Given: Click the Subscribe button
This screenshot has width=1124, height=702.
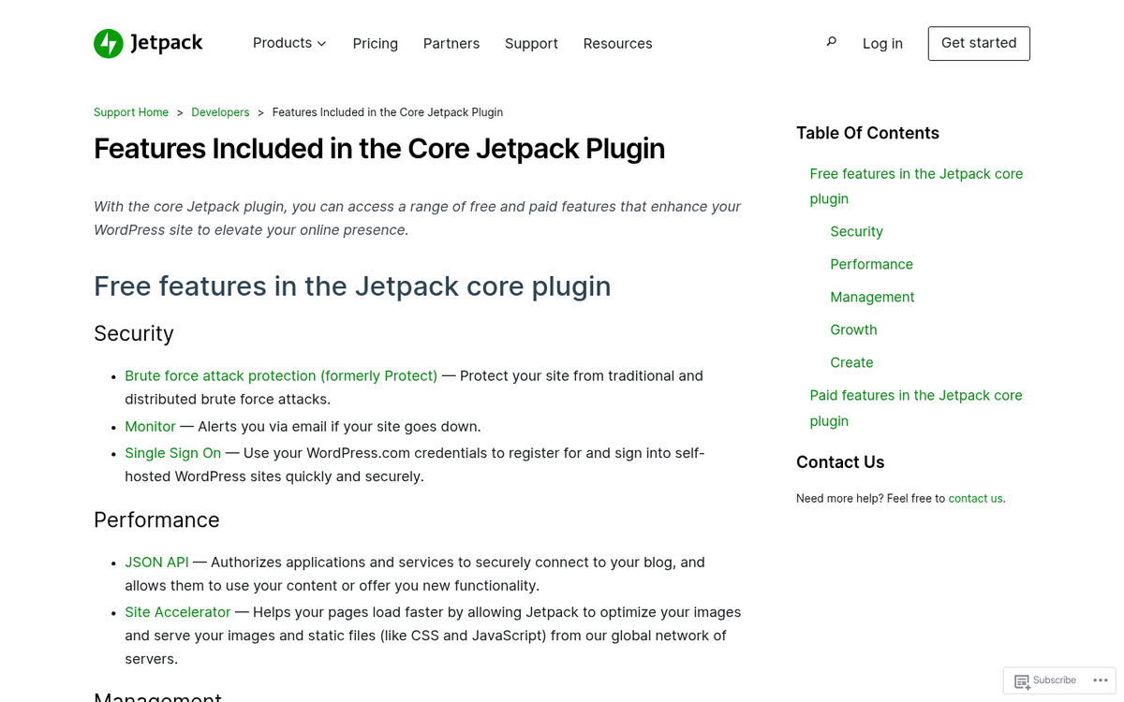Looking at the screenshot, I should (1054, 680).
